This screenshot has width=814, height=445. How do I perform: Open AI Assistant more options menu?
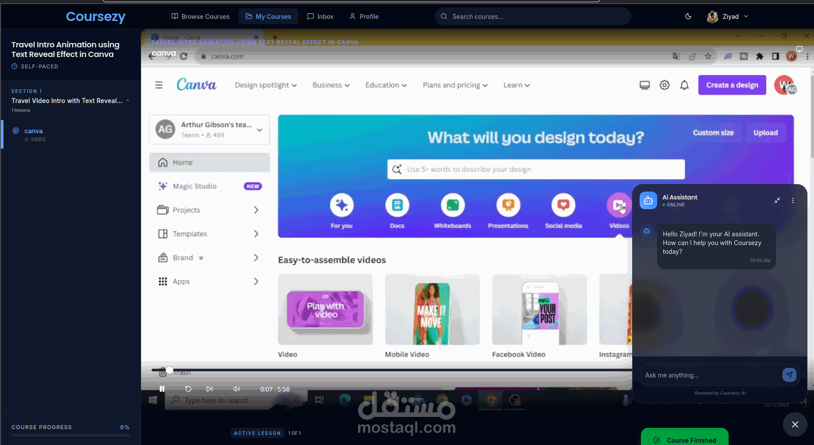tap(793, 200)
